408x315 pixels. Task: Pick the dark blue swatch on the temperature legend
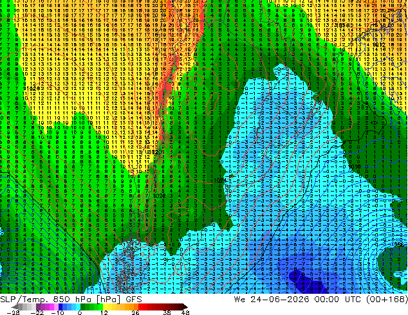60,307
